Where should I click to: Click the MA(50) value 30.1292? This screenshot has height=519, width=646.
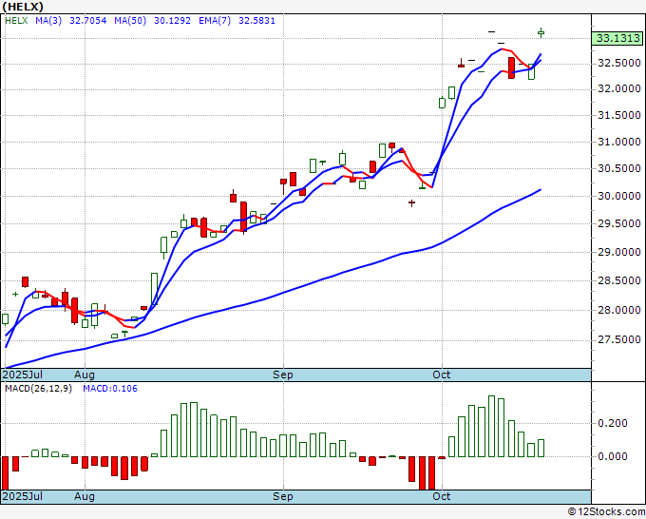tap(172, 21)
